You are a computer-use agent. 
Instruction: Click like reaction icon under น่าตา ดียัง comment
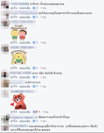pyautogui.click(x=34, y=77)
